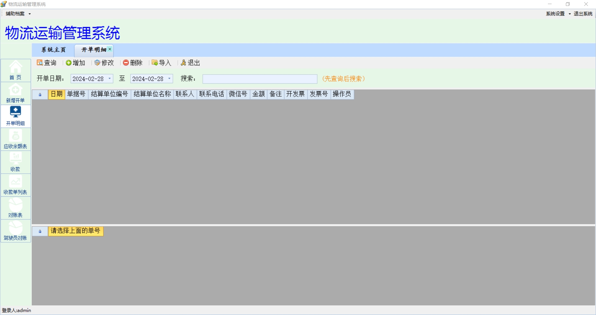Click the (先查询后搜索) hint text
This screenshot has height=315, width=596.
coord(343,79)
